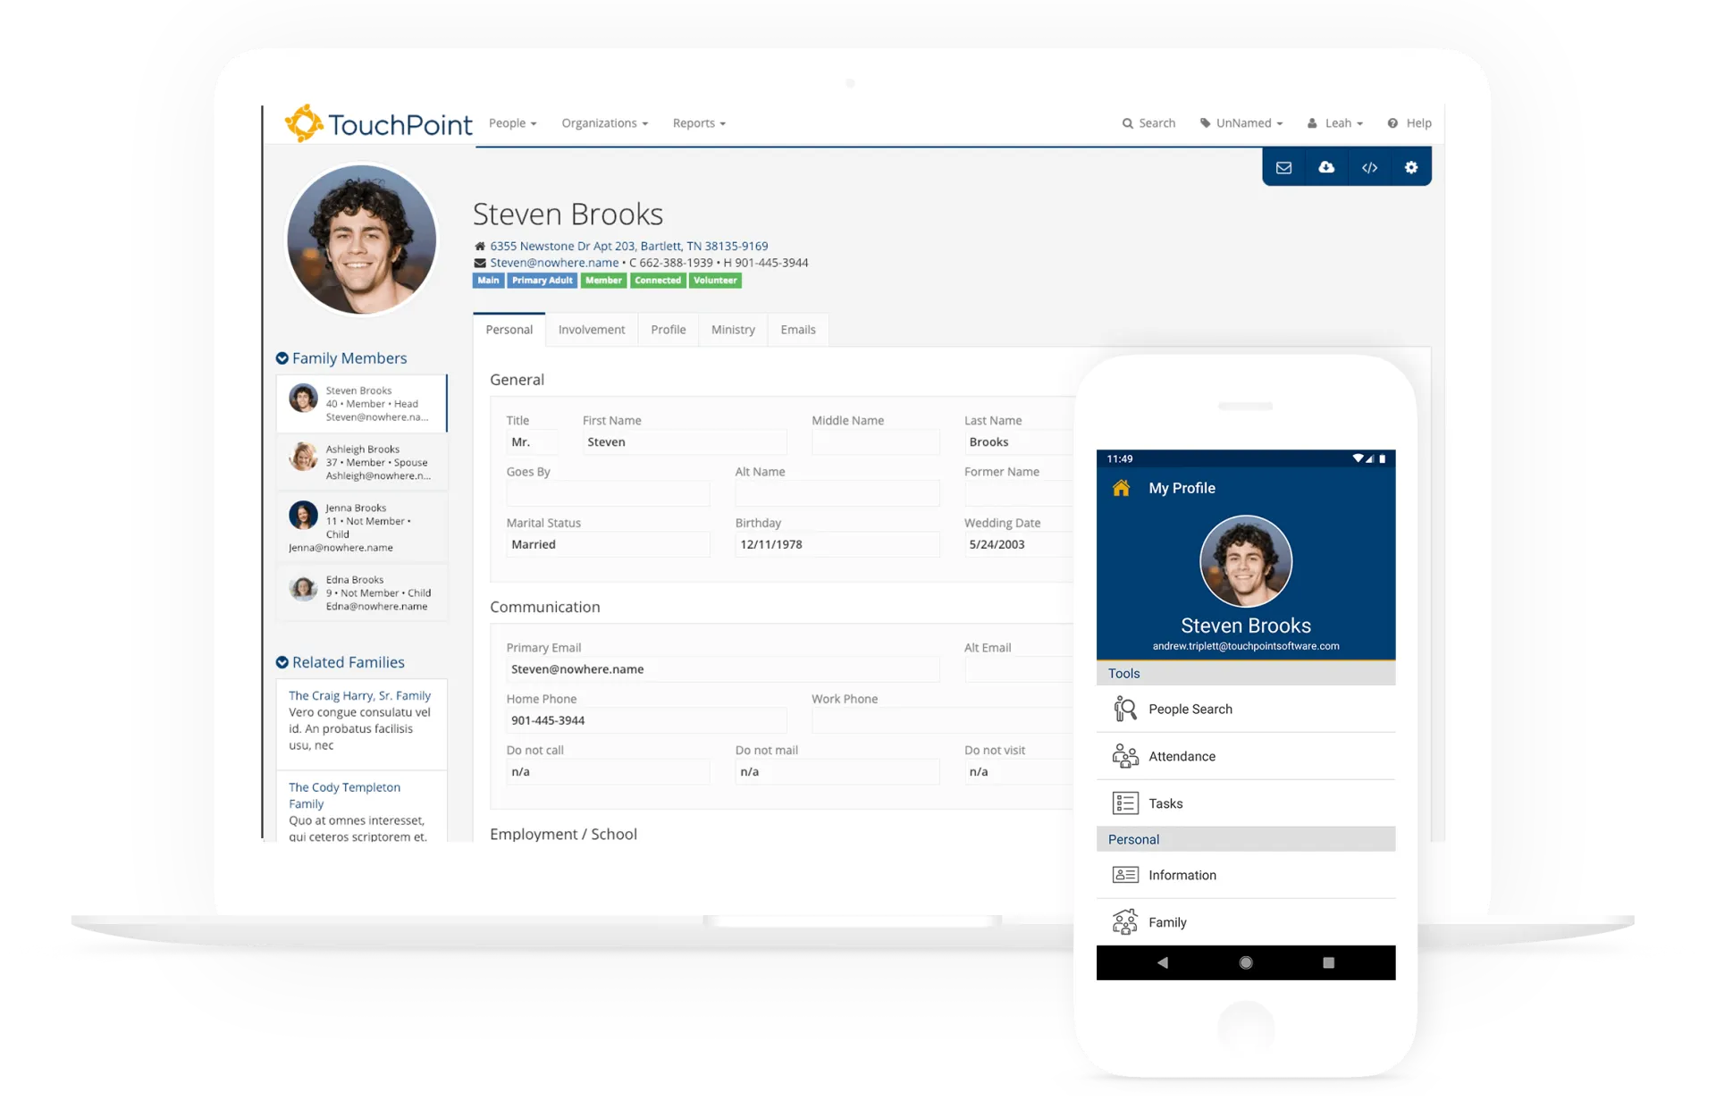The width and height of the screenshot is (1716, 1109).
Task: Open the UnNamed tag dropdown
Action: (1241, 123)
